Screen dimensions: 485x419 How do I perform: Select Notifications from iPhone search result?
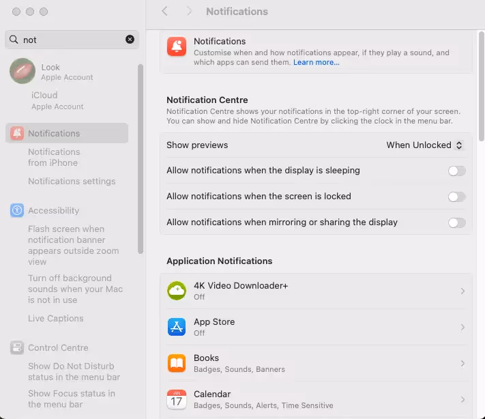point(54,157)
